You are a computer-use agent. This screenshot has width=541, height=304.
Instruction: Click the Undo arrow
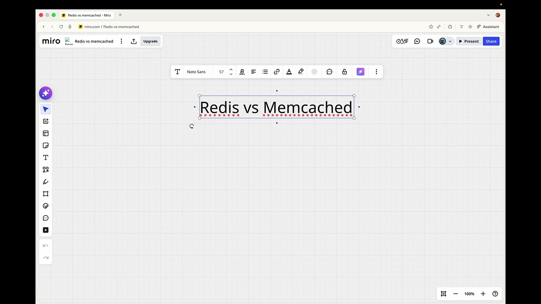coord(46,246)
